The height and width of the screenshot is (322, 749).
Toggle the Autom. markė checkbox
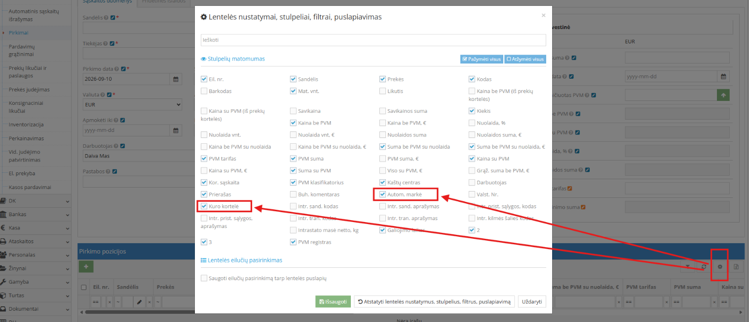click(383, 194)
